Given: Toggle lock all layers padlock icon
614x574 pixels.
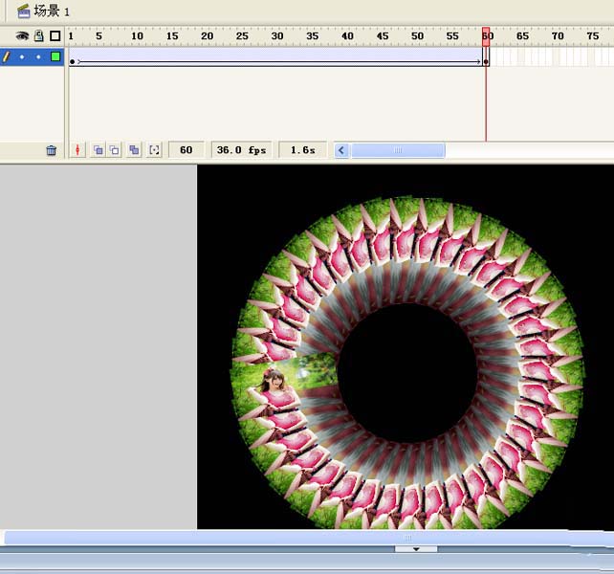Looking at the screenshot, I should tap(39, 35).
